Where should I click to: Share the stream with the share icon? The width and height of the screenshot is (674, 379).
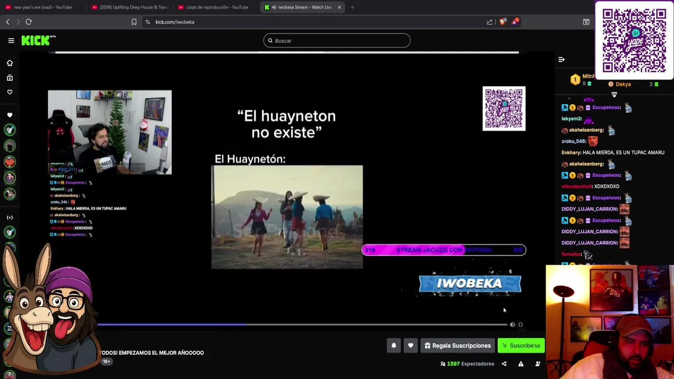point(504,364)
